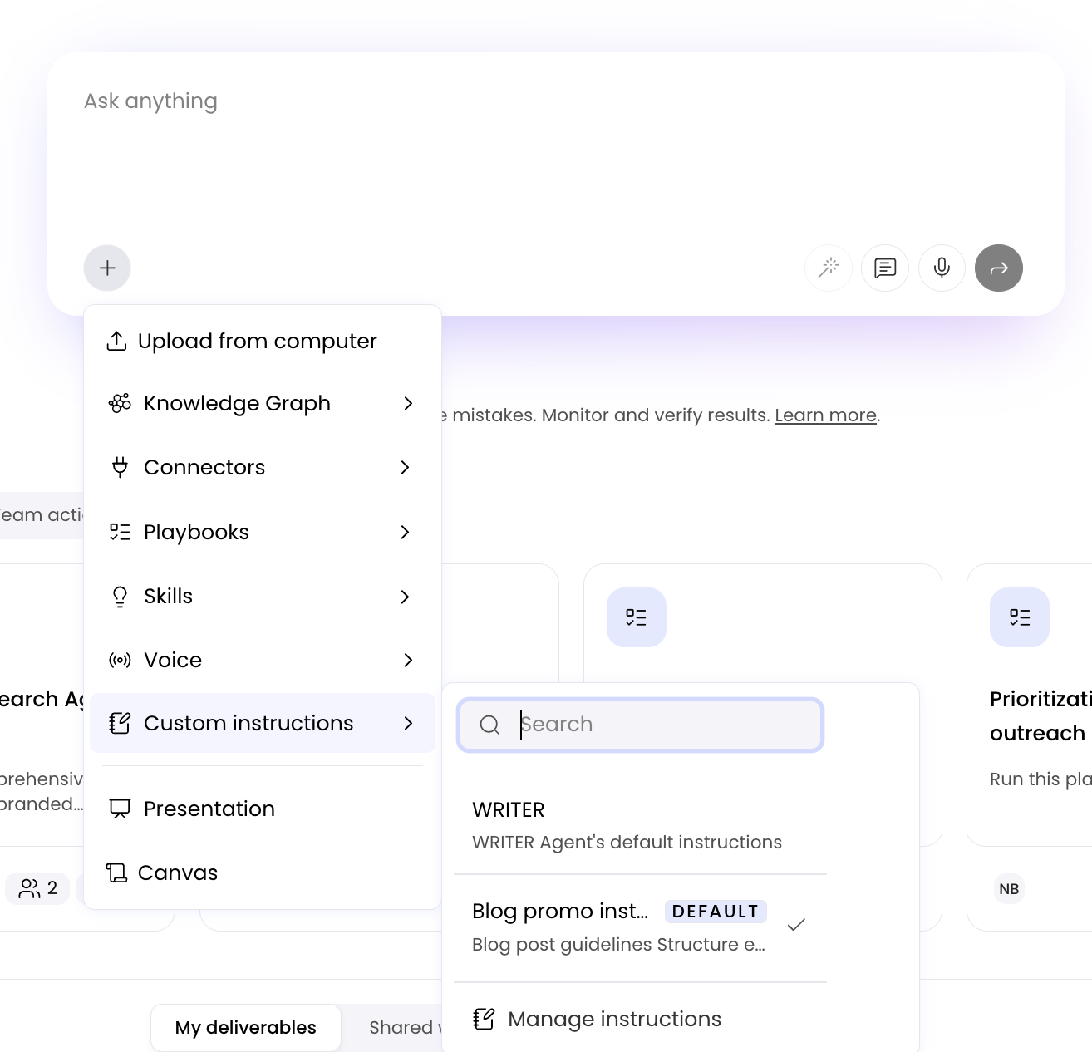
Task: Expand the Knowledge Graph submenu arrow
Action: (408, 403)
